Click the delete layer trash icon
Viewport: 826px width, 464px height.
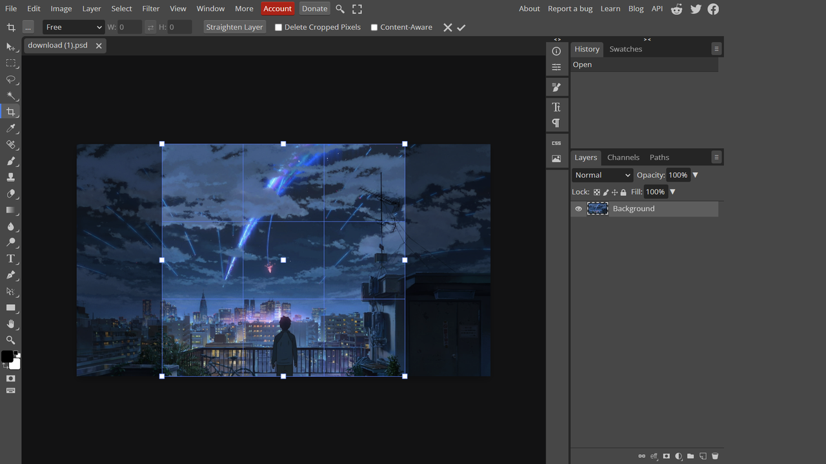click(715, 456)
